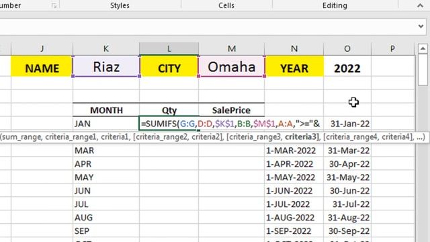Click the AUG month cell
The image size is (430, 242).
click(106, 218)
